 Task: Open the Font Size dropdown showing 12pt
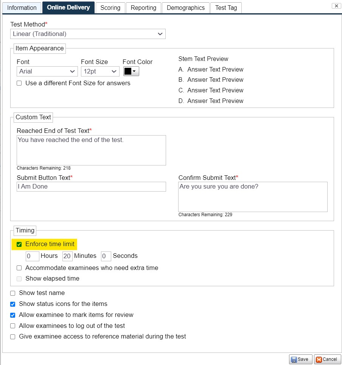pos(100,72)
